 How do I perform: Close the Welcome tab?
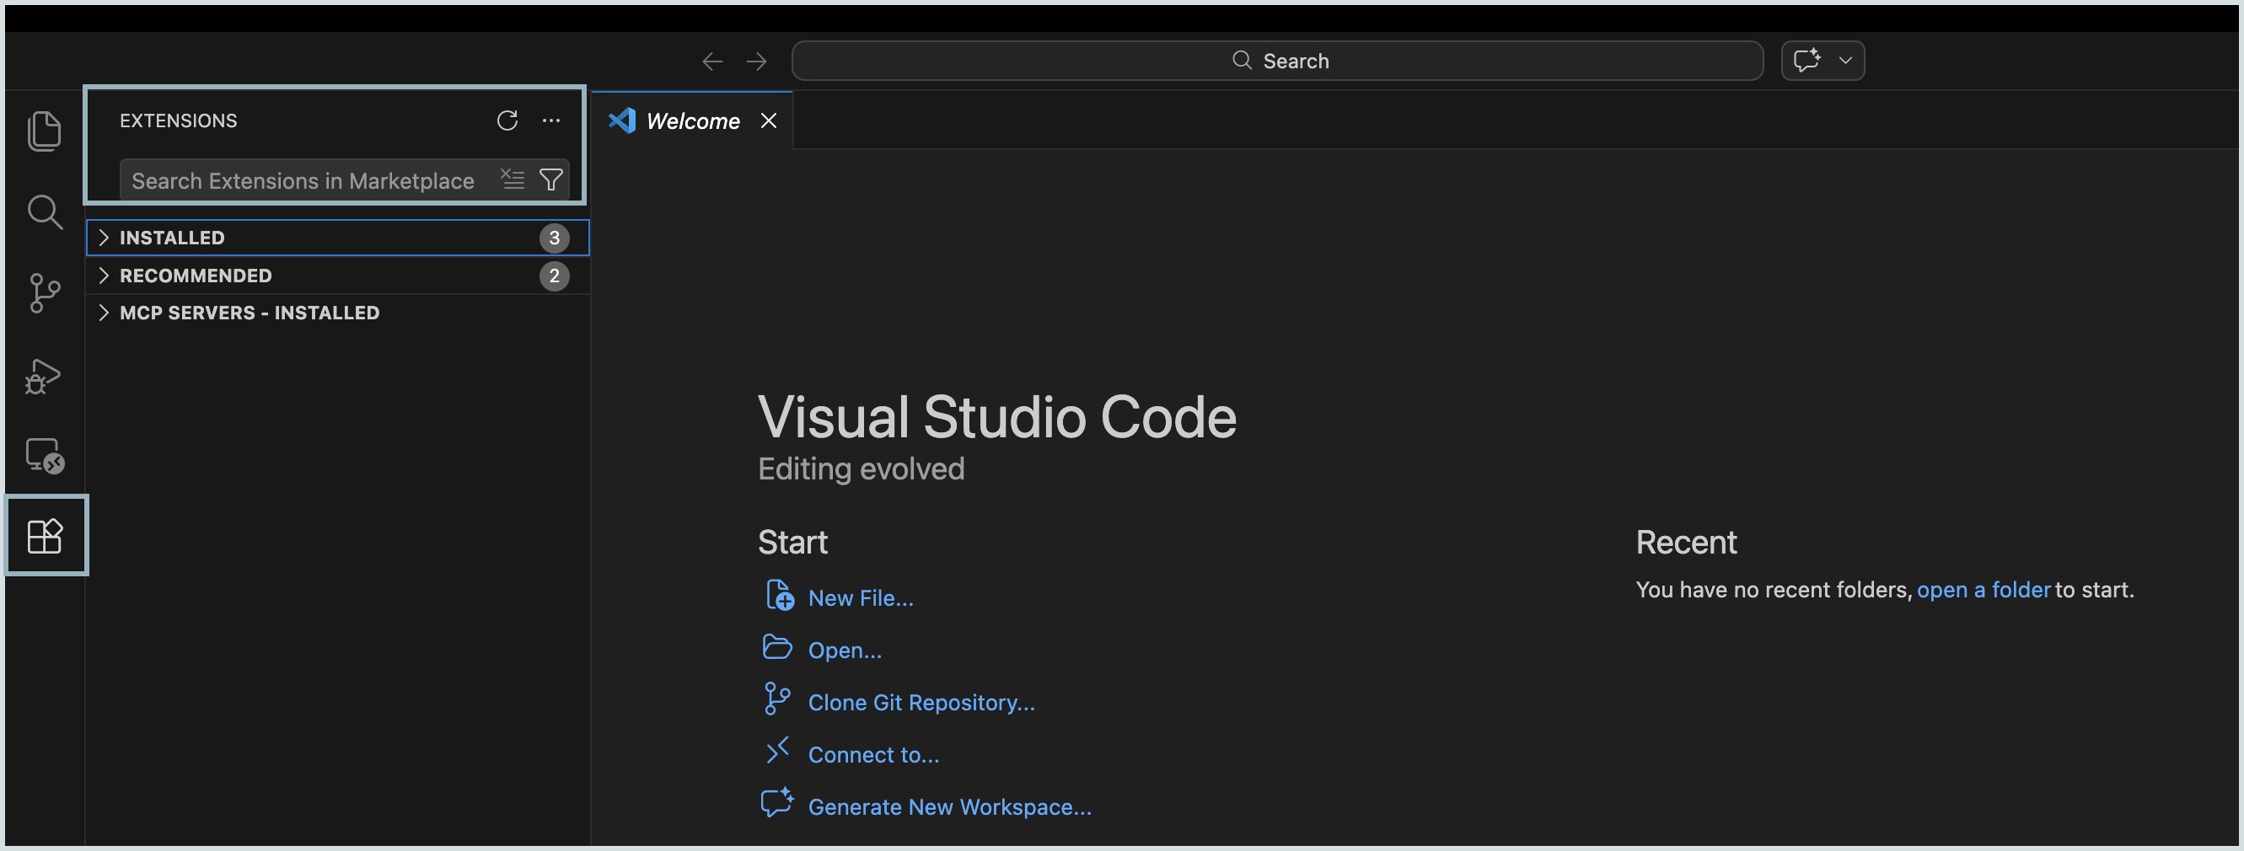(768, 120)
